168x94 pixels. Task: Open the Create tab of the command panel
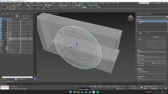138,14
